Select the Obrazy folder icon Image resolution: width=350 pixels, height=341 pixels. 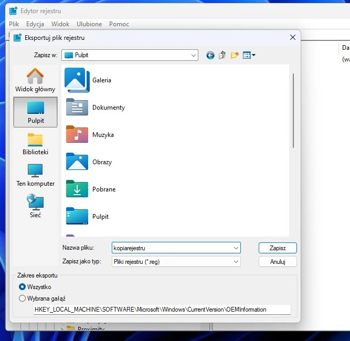click(77, 162)
